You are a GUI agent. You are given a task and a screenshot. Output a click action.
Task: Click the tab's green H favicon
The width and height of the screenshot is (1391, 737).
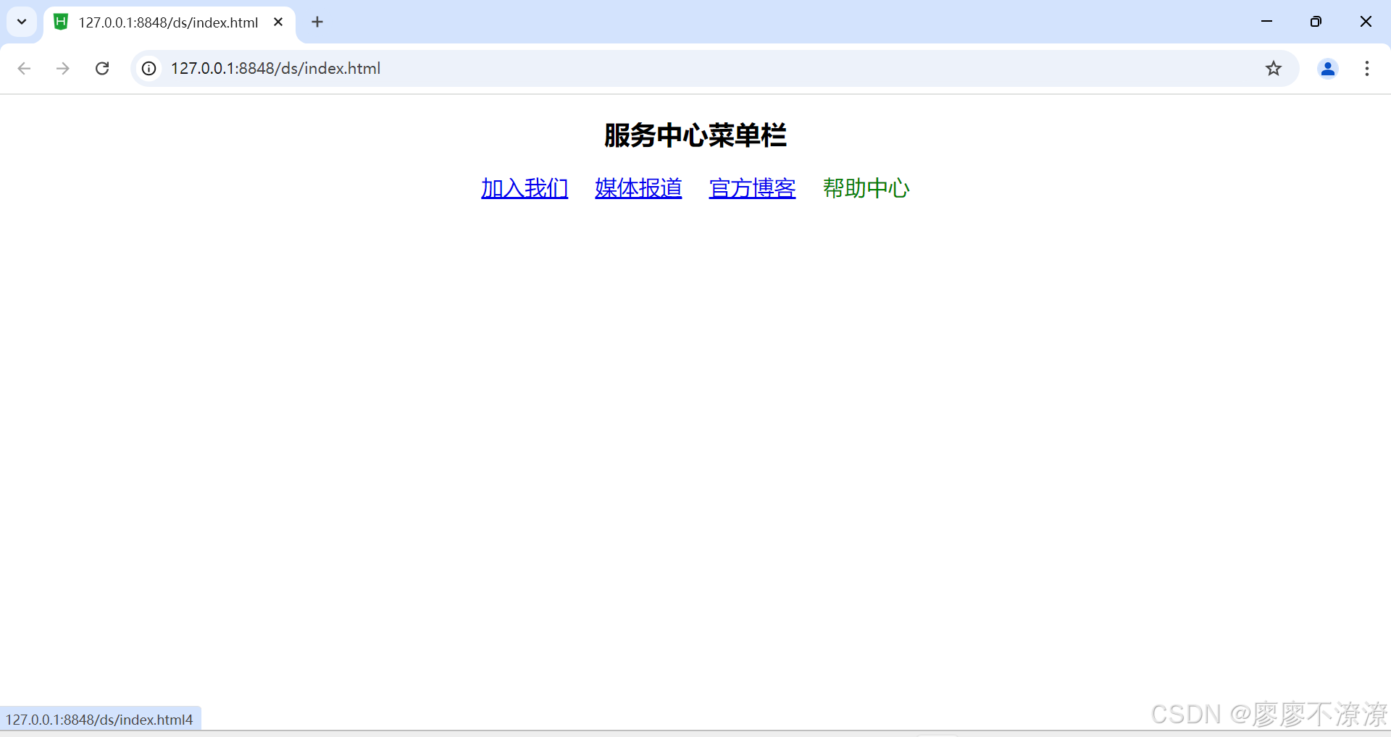pos(62,22)
